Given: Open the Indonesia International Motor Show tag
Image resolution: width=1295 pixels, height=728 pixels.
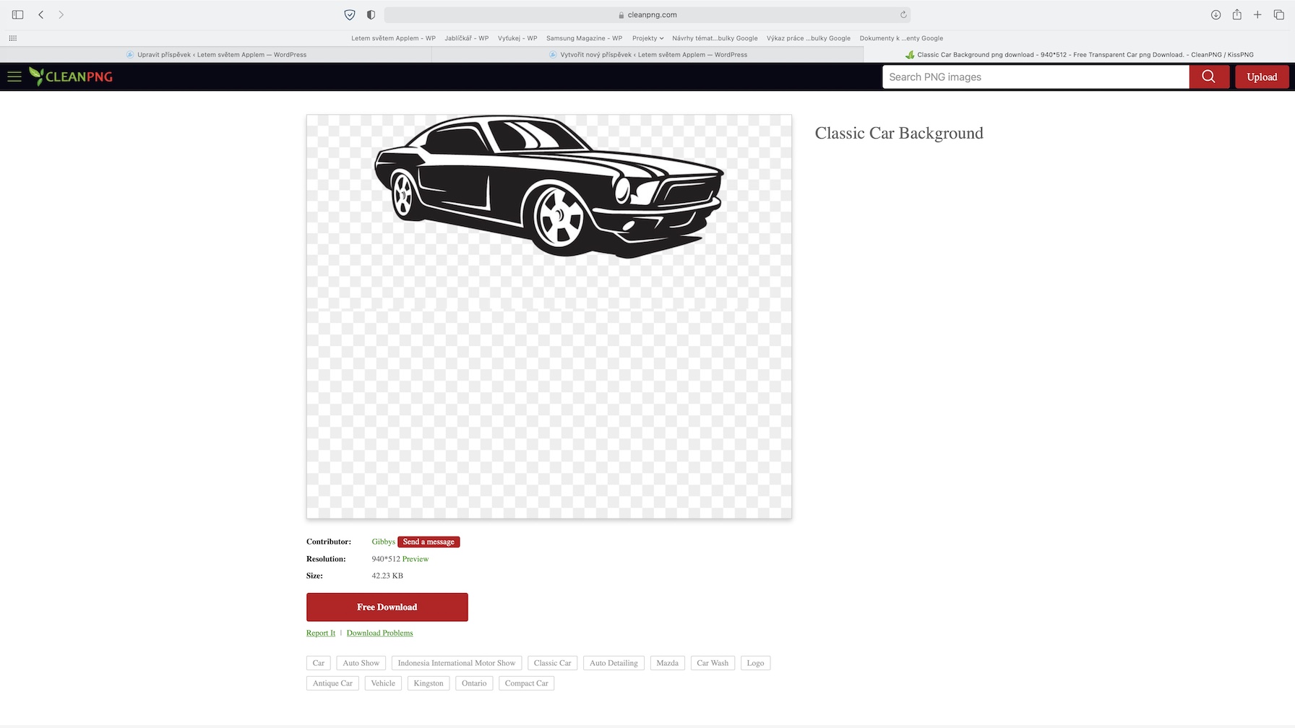Looking at the screenshot, I should point(457,663).
